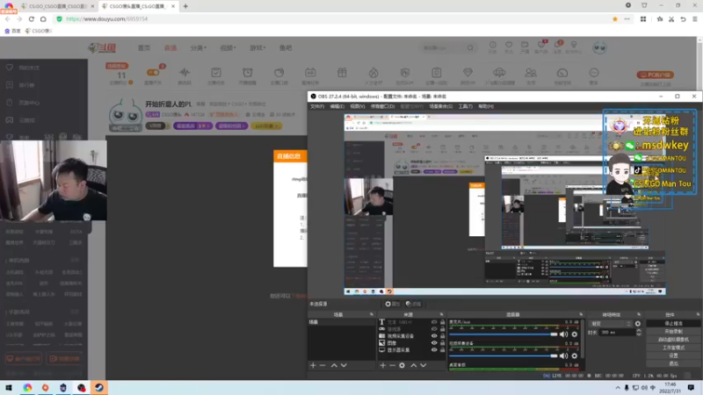Pop out the OBS Audio Mixer dock panel

pos(581,314)
